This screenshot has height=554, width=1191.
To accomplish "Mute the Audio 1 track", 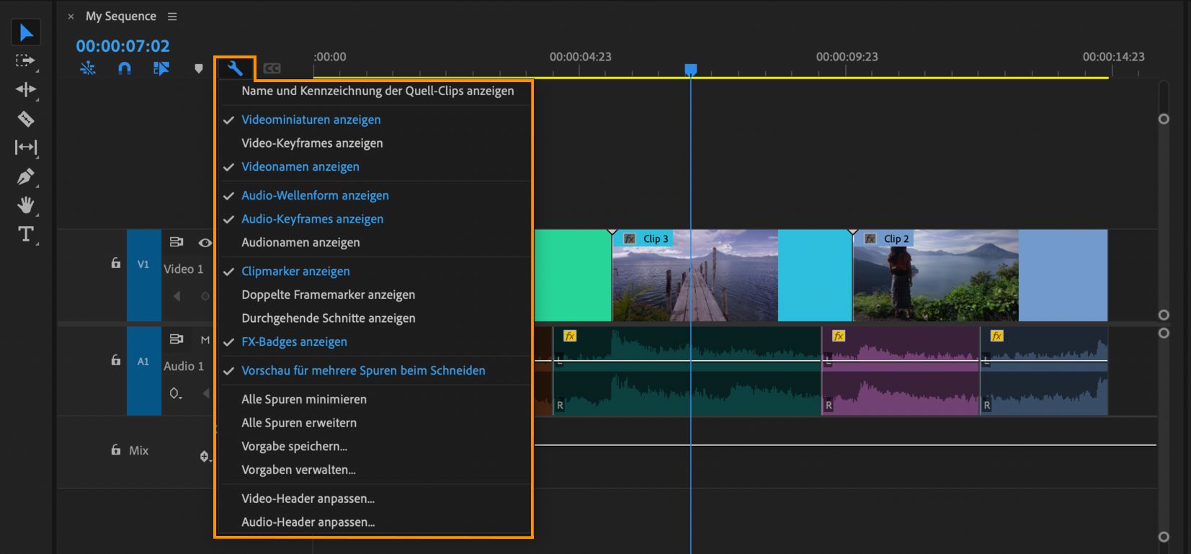I will [x=205, y=339].
